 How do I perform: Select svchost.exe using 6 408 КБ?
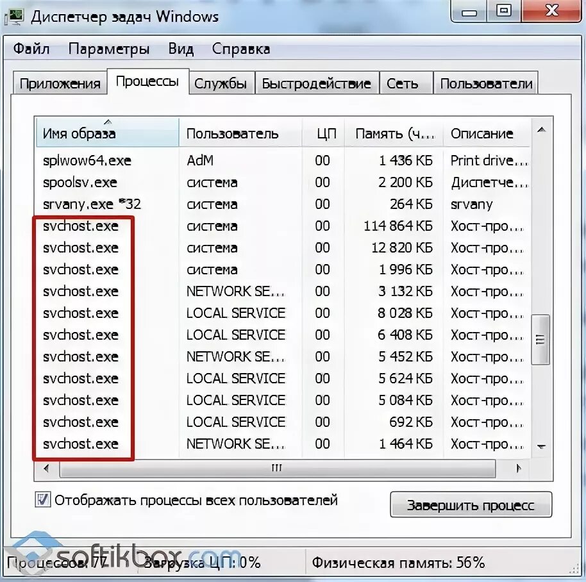tap(283, 335)
